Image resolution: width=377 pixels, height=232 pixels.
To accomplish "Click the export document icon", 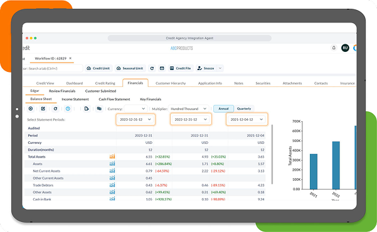I will pos(87,109).
